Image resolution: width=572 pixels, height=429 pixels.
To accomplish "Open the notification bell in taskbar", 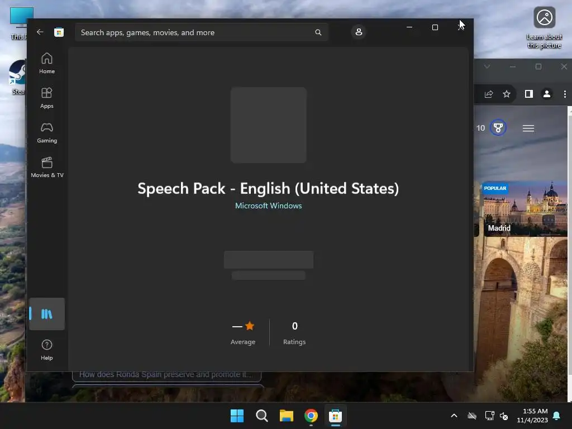I will click(557, 416).
